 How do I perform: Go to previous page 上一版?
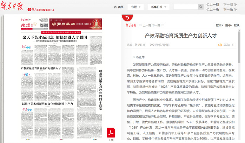point(213,9)
